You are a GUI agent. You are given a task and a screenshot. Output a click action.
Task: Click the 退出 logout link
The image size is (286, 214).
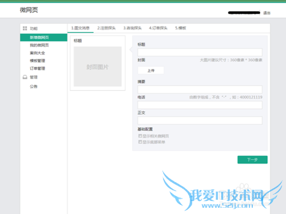pos(267,13)
